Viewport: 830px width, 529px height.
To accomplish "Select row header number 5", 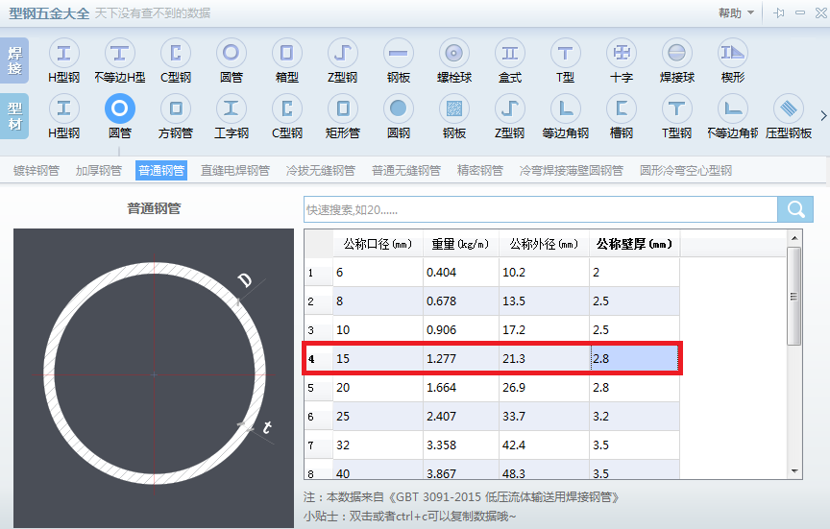I will tap(319, 388).
